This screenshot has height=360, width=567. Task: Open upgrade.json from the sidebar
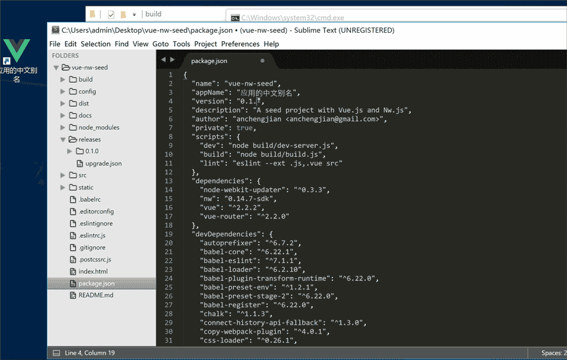104,163
